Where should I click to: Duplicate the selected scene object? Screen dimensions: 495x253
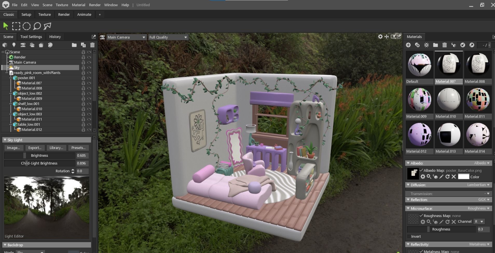tap(83, 45)
